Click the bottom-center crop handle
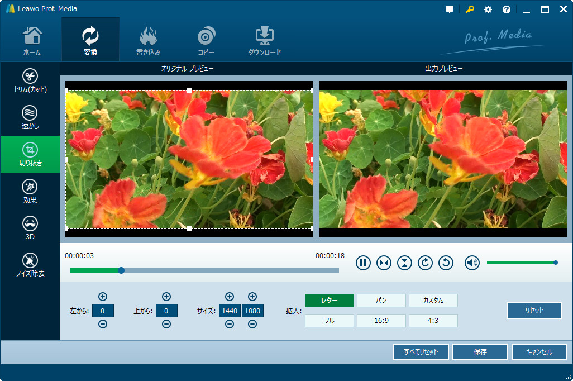The image size is (573, 381). [189, 228]
